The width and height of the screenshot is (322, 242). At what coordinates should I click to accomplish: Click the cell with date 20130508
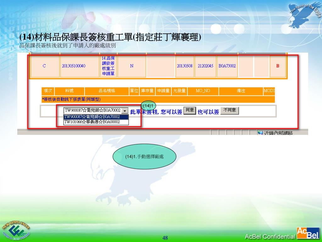[185, 66]
